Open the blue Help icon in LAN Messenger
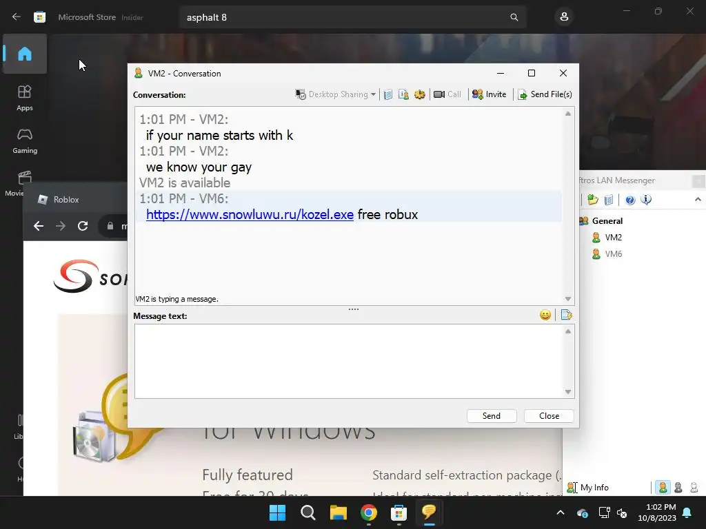 coord(630,200)
